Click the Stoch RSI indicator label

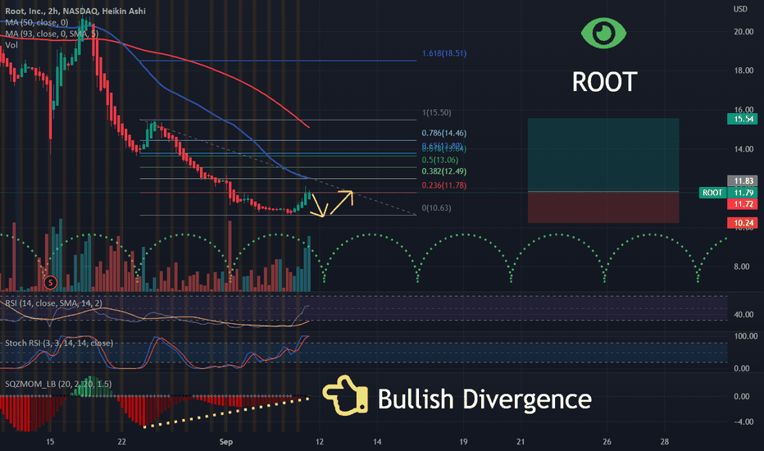tap(59, 343)
